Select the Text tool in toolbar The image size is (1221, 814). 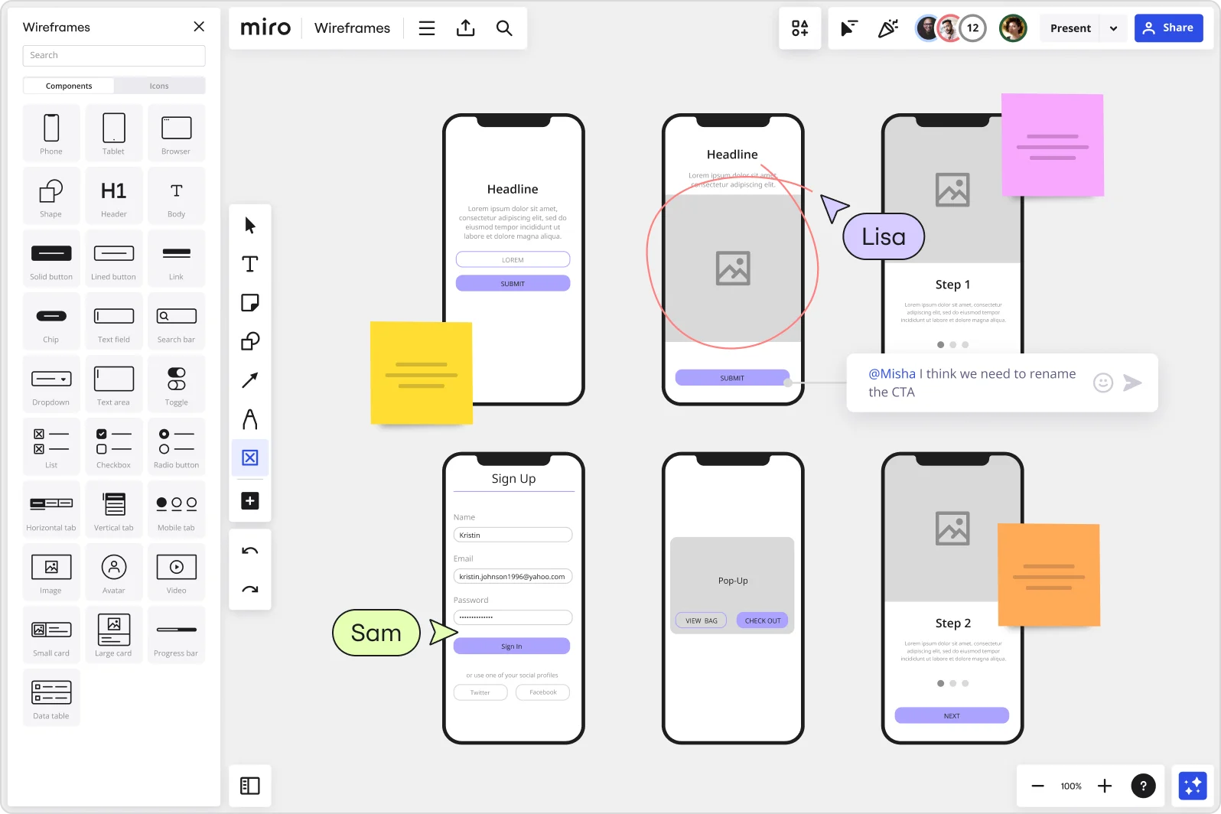click(249, 264)
